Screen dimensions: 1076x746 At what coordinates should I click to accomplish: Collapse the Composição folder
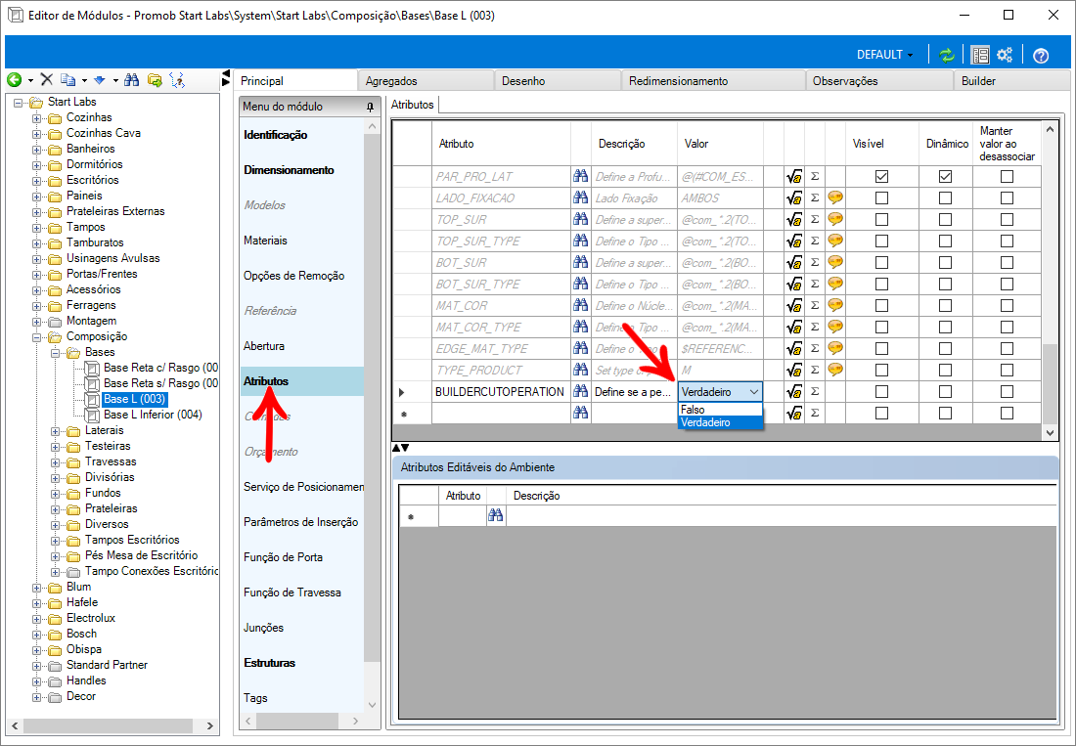[x=36, y=336]
